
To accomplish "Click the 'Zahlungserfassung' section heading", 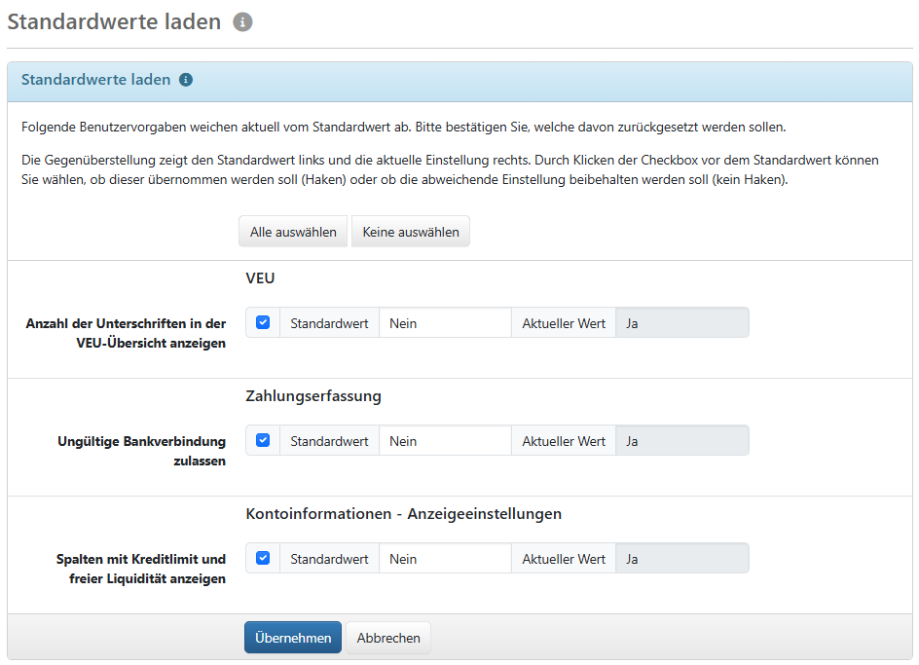I will point(313,396).
